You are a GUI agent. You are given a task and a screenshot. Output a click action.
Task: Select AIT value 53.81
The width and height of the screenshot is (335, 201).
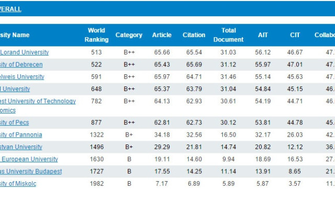point(263,122)
